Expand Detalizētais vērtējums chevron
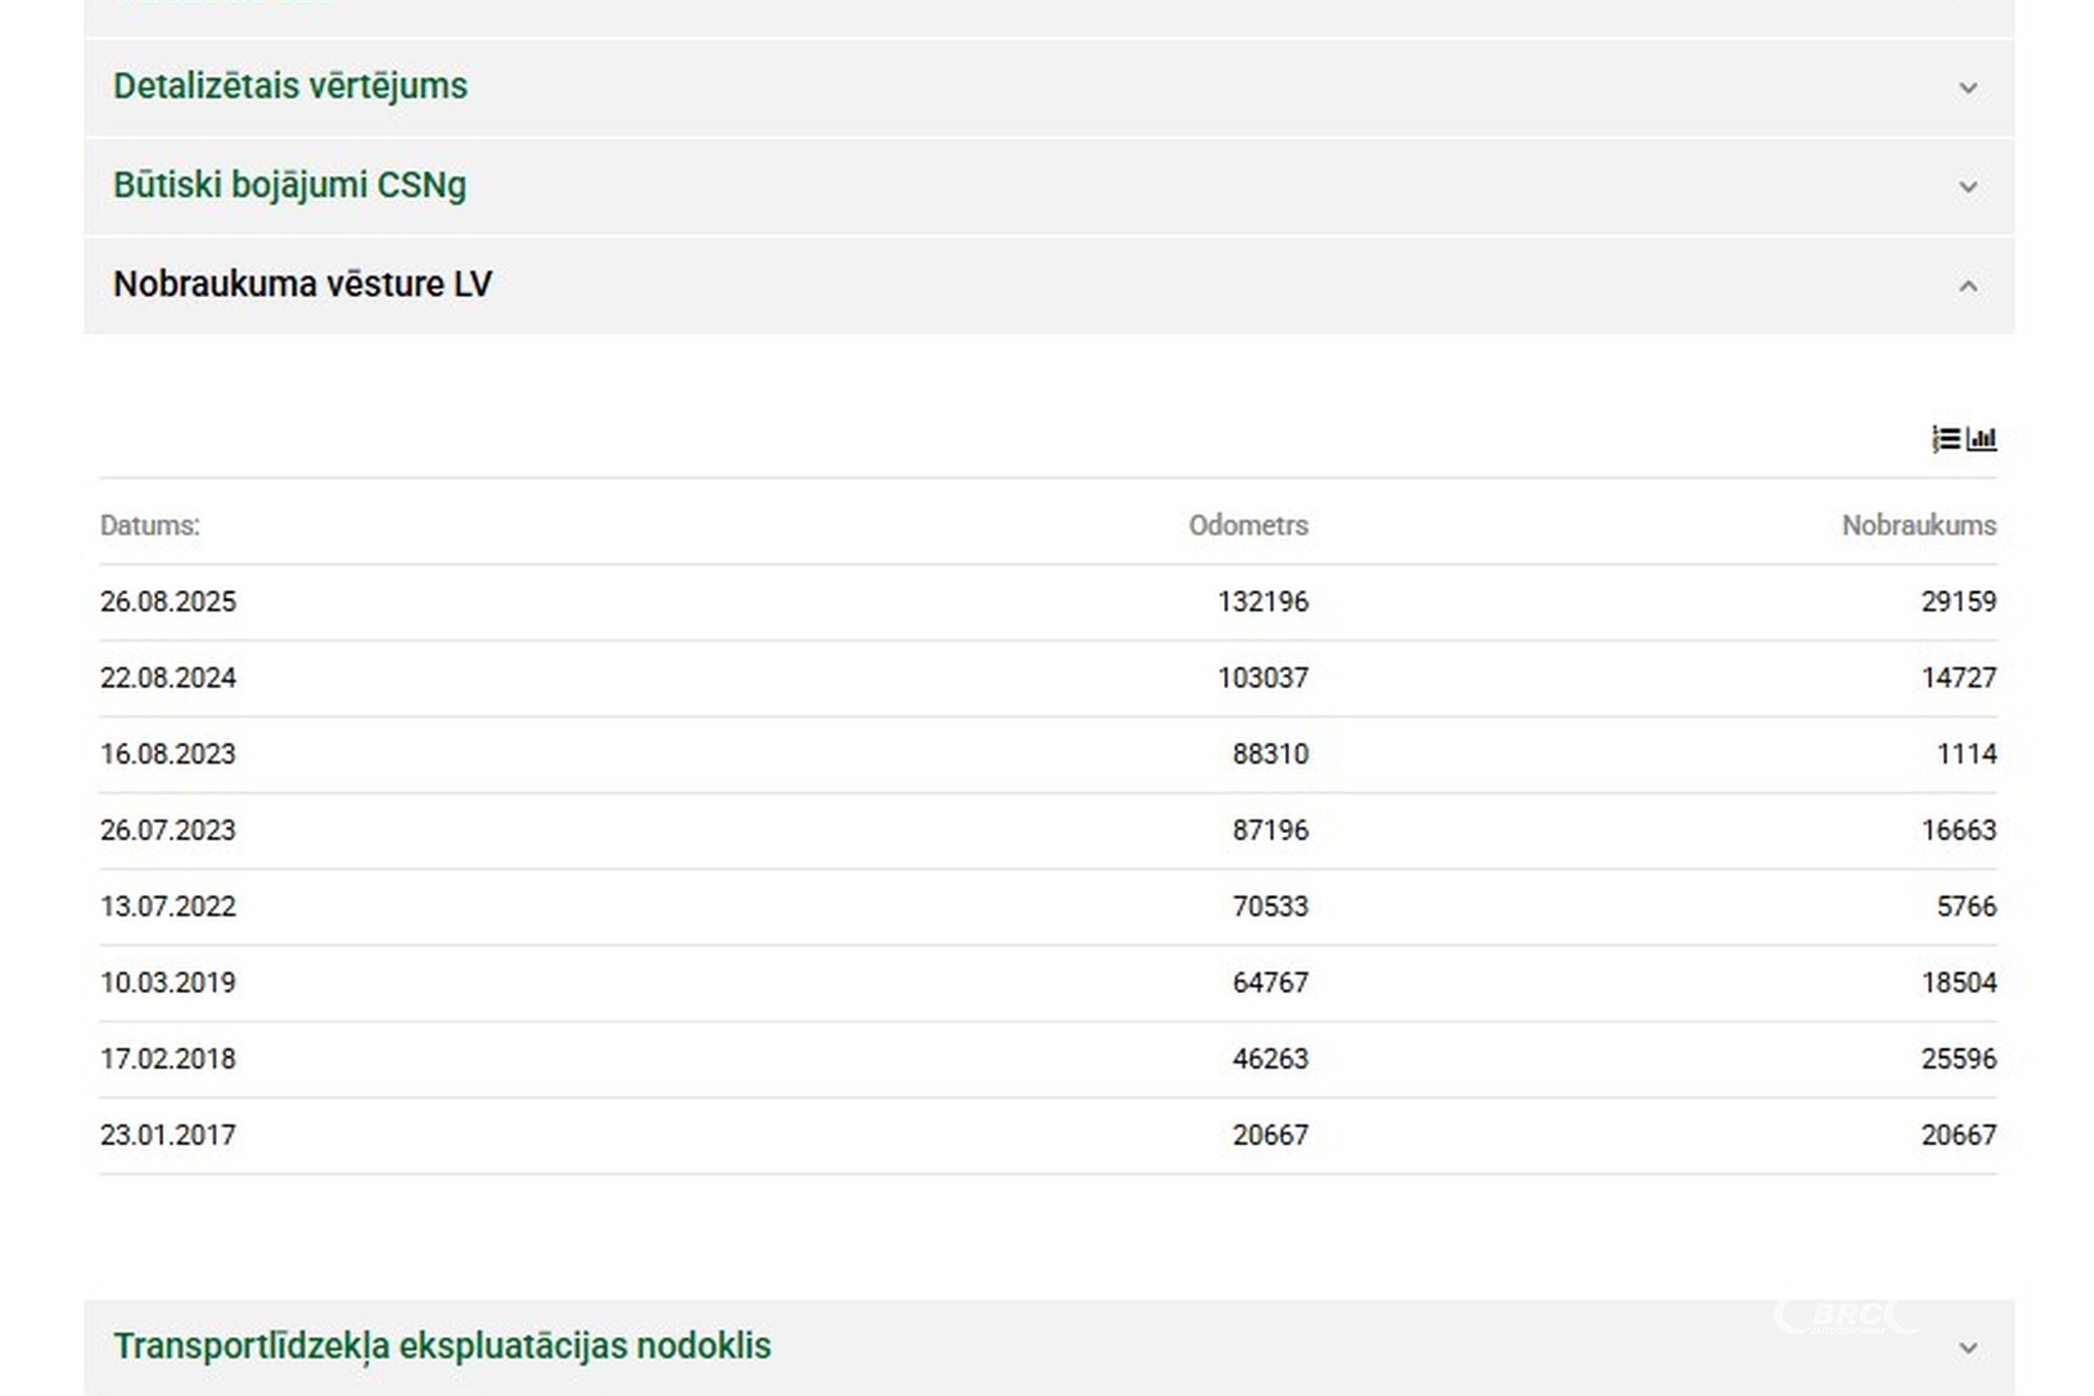 pyautogui.click(x=1968, y=88)
